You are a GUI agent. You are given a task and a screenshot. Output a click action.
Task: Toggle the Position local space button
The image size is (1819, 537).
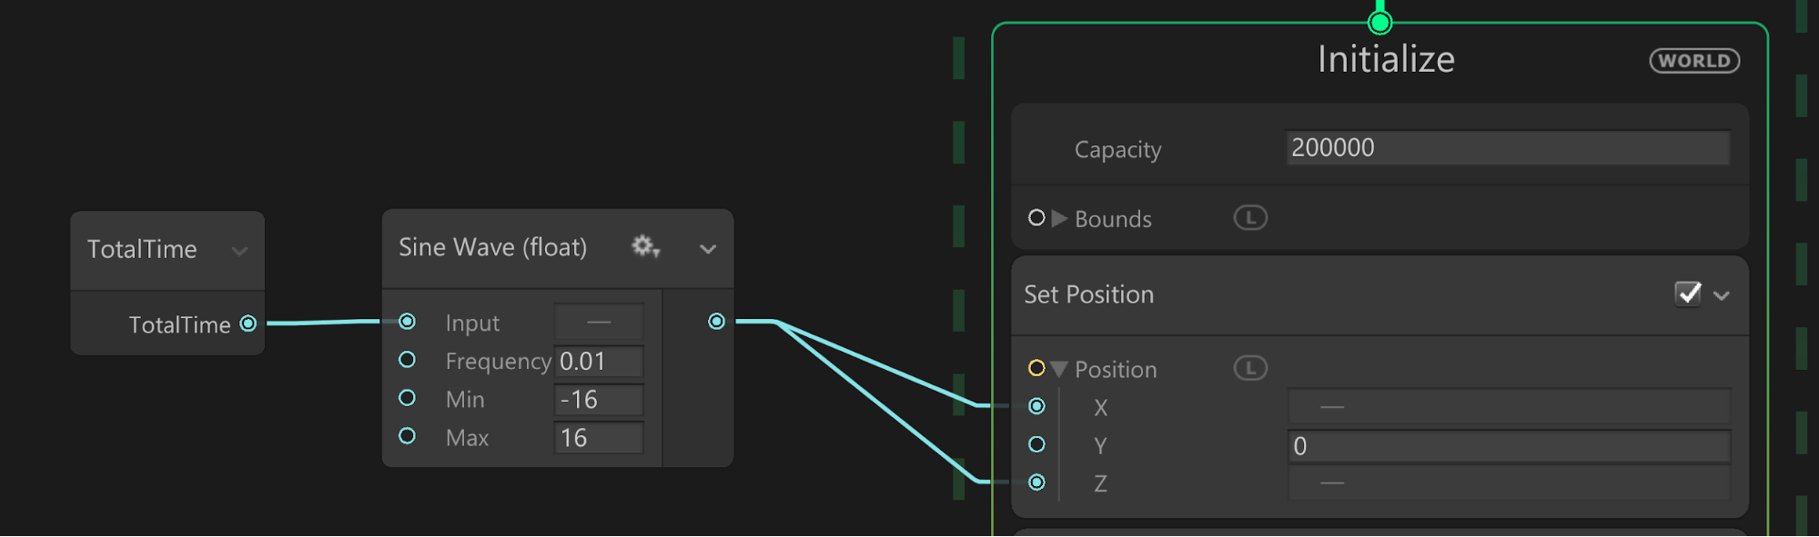click(x=1249, y=368)
